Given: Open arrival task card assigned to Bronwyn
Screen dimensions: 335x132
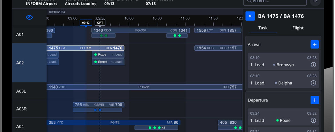Looking at the screenshot, I should (x=283, y=61).
